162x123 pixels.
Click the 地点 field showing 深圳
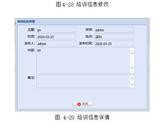[114, 37]
